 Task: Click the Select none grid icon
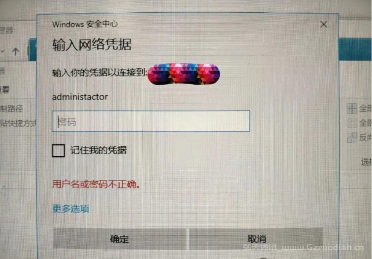tap(352, 123)
